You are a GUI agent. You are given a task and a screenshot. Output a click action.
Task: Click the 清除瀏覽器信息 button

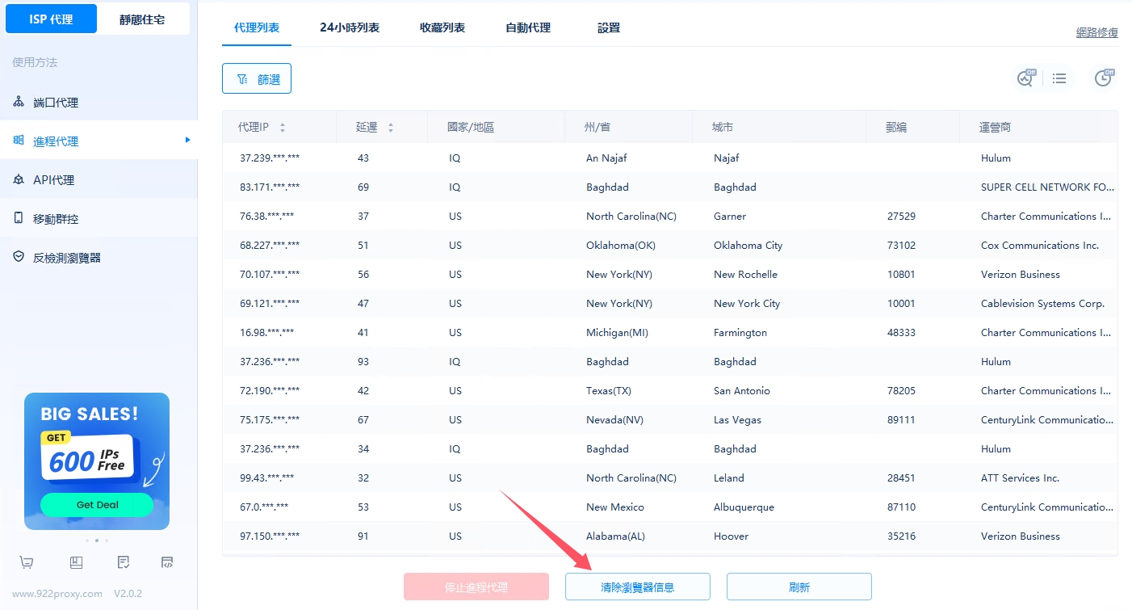coord(637,587)
